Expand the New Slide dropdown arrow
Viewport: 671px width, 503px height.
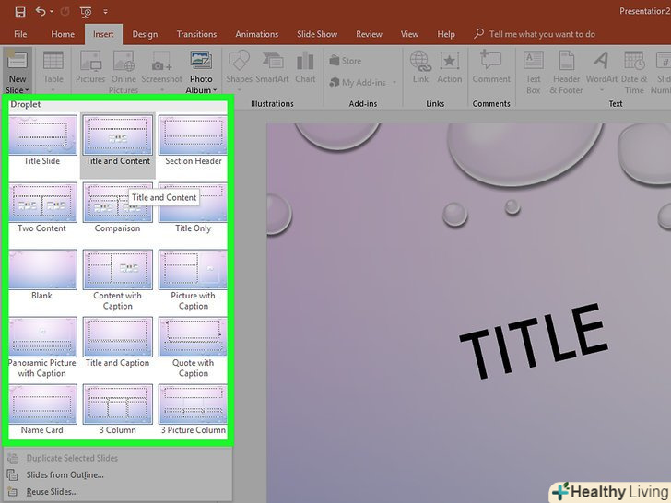(x=17, y=90)
